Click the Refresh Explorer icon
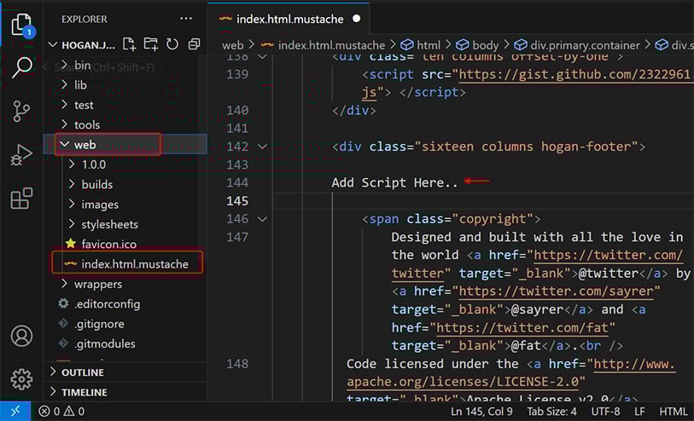 pyautogui.click(x=172, y=44)
